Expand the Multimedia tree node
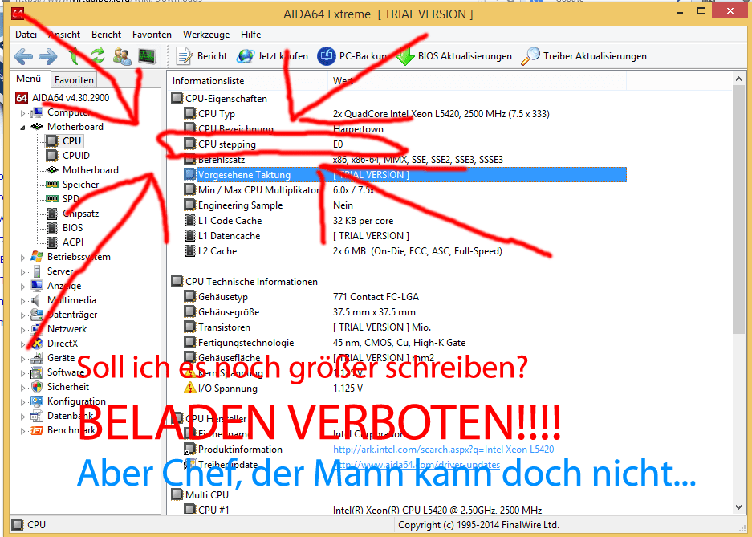Image resolution: width=752 pixels, height=537 pixels. (x=22, y=301)
